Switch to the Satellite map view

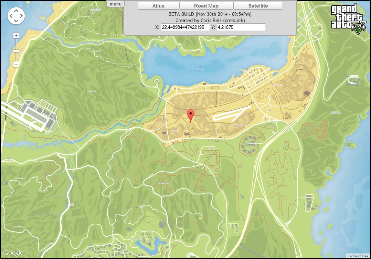tap(258, 6)
